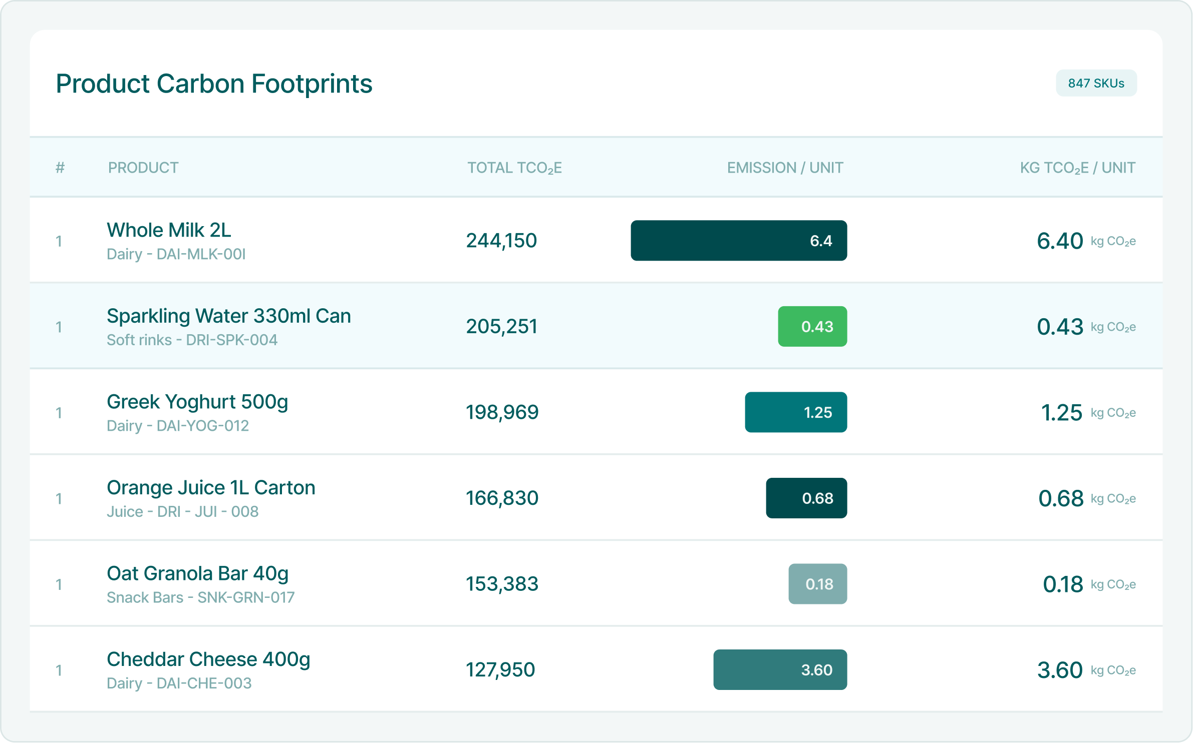Click the 3.60 emission bar
Image resolution: width=1193 pixels, height=743 pixels.
tap(780, 670)
